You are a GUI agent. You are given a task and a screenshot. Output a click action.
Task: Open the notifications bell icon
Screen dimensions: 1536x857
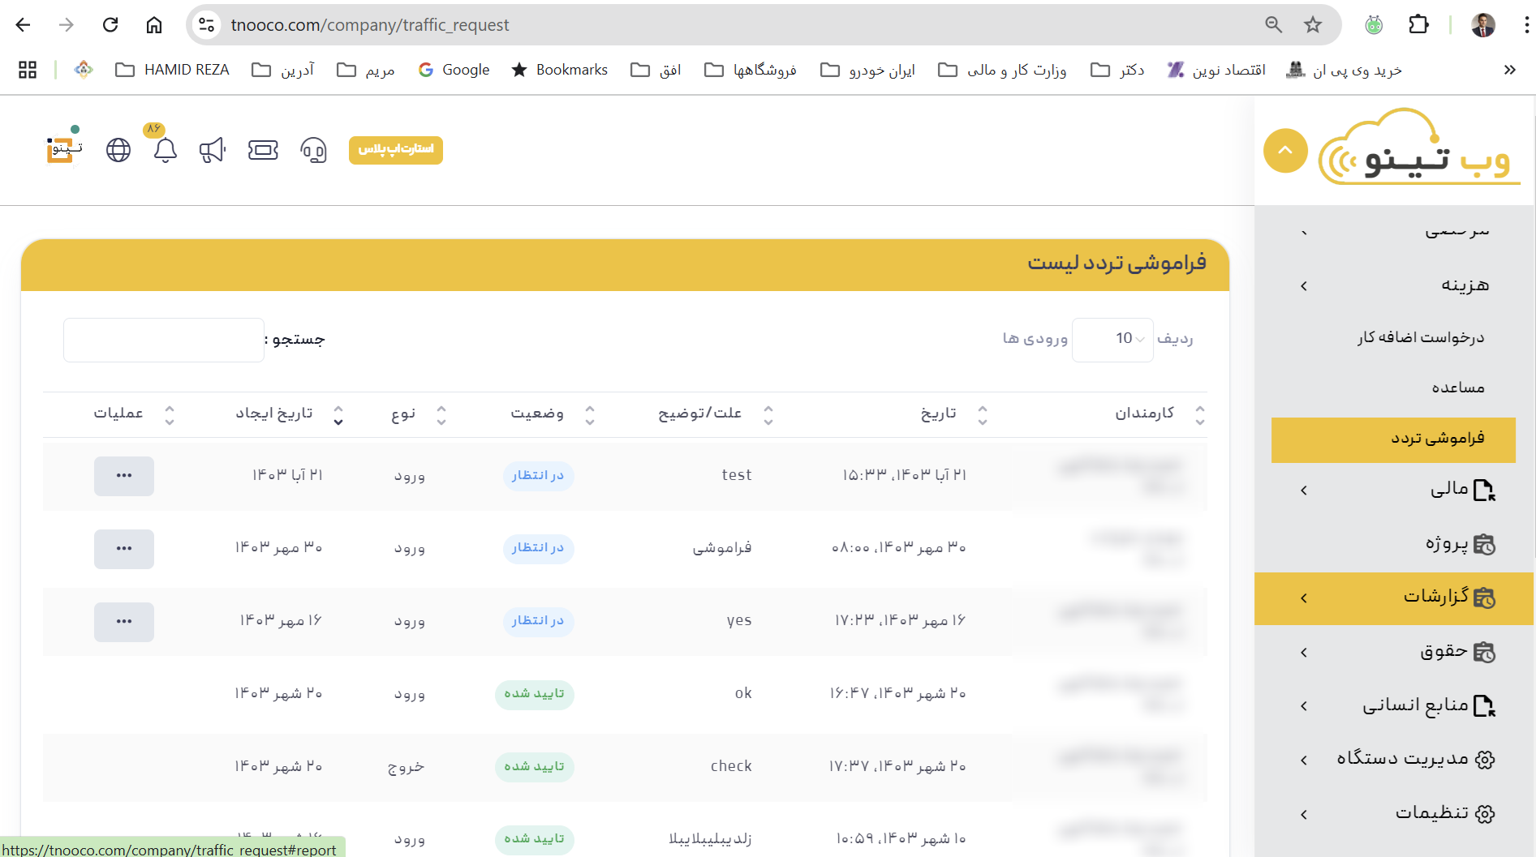pos(165,150)
